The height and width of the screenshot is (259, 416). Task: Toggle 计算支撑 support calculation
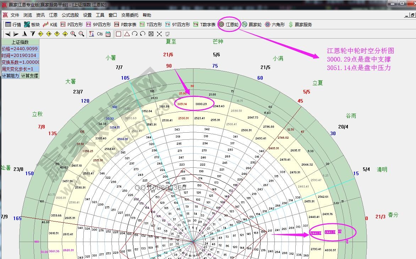click(x=29, y=76)
